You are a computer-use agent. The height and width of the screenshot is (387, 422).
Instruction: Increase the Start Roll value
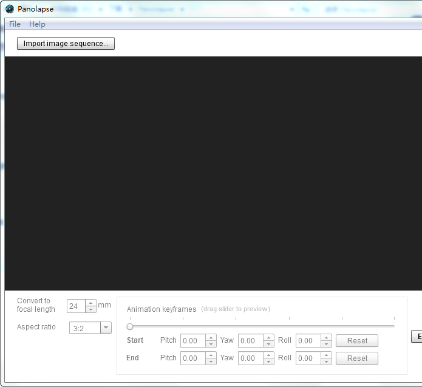pos(326,338)
